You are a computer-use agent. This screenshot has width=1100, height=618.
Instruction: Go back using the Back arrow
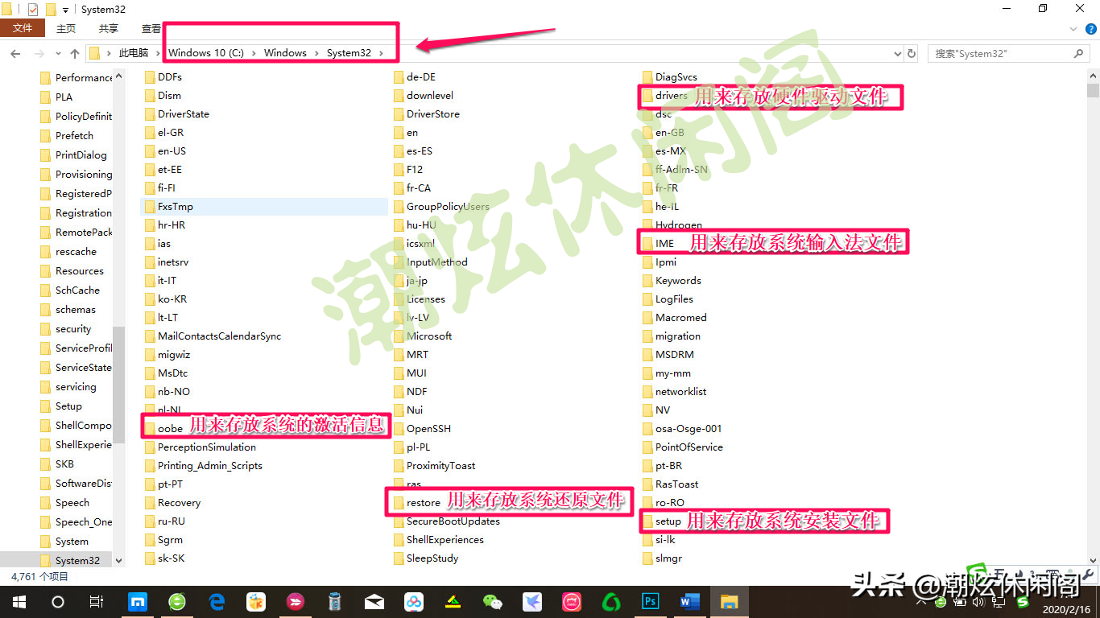(x=14, y=53)
